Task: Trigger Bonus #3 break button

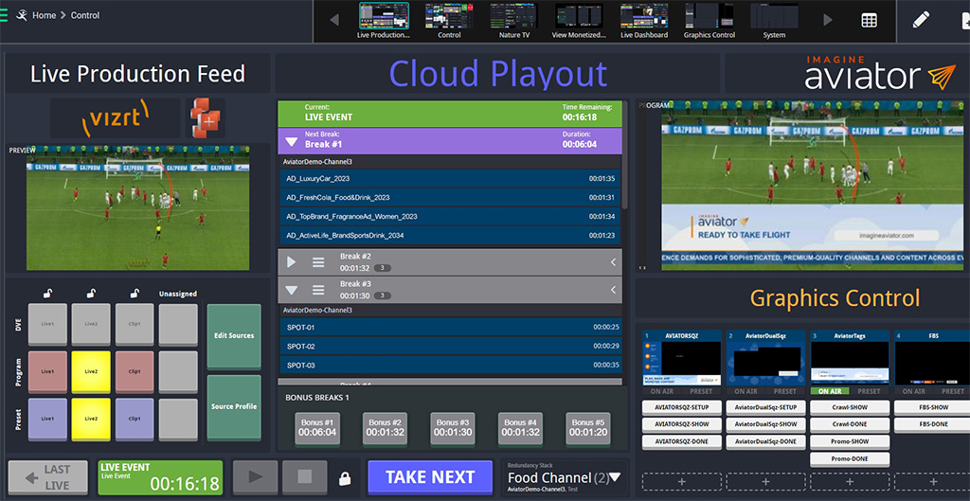Action: pyautogui.click(x=453, y=428)
